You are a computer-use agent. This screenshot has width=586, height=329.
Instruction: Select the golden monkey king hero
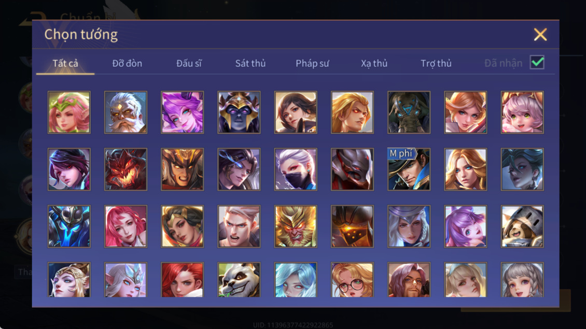coord(296,226)
